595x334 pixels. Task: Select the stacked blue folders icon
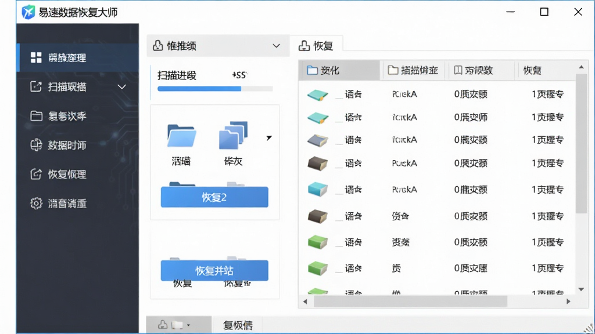[233, 135]
